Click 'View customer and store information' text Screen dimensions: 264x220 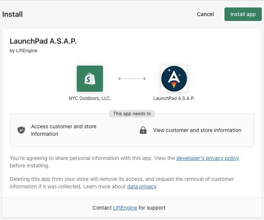(x=197, y=130)
